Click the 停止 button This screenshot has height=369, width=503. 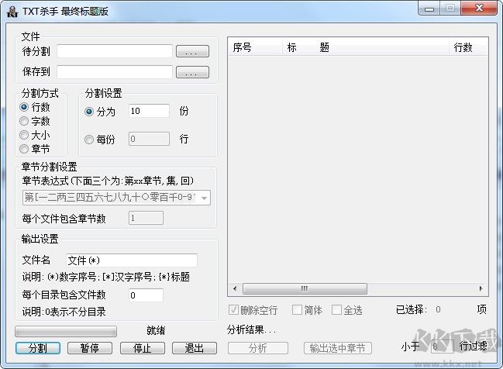click(x=143, y=348)
